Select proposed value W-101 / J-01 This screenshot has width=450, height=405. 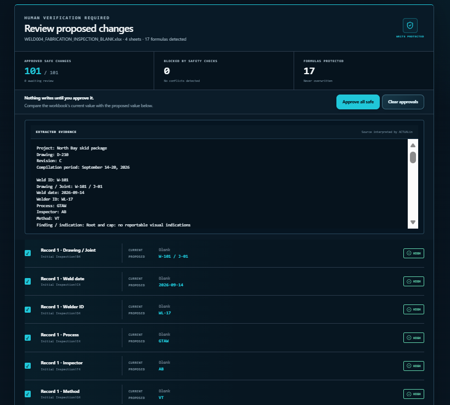(173, 257)
